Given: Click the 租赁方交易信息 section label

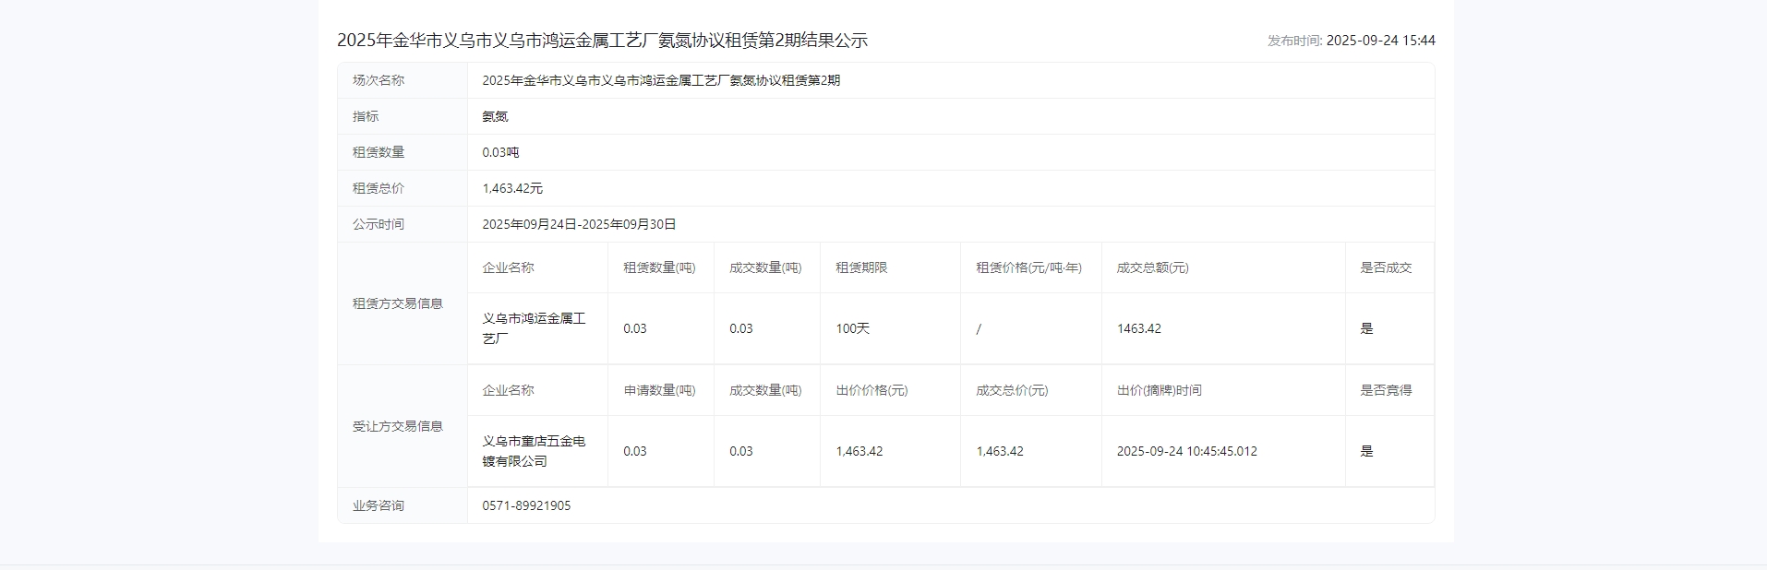Looking at the screenshot, I should (x=398, y=303).
